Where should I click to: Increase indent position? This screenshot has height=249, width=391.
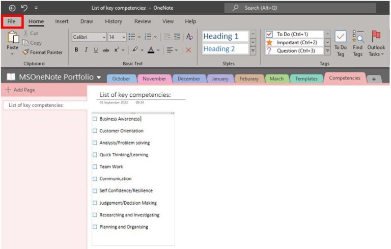(x=177, y=37)
